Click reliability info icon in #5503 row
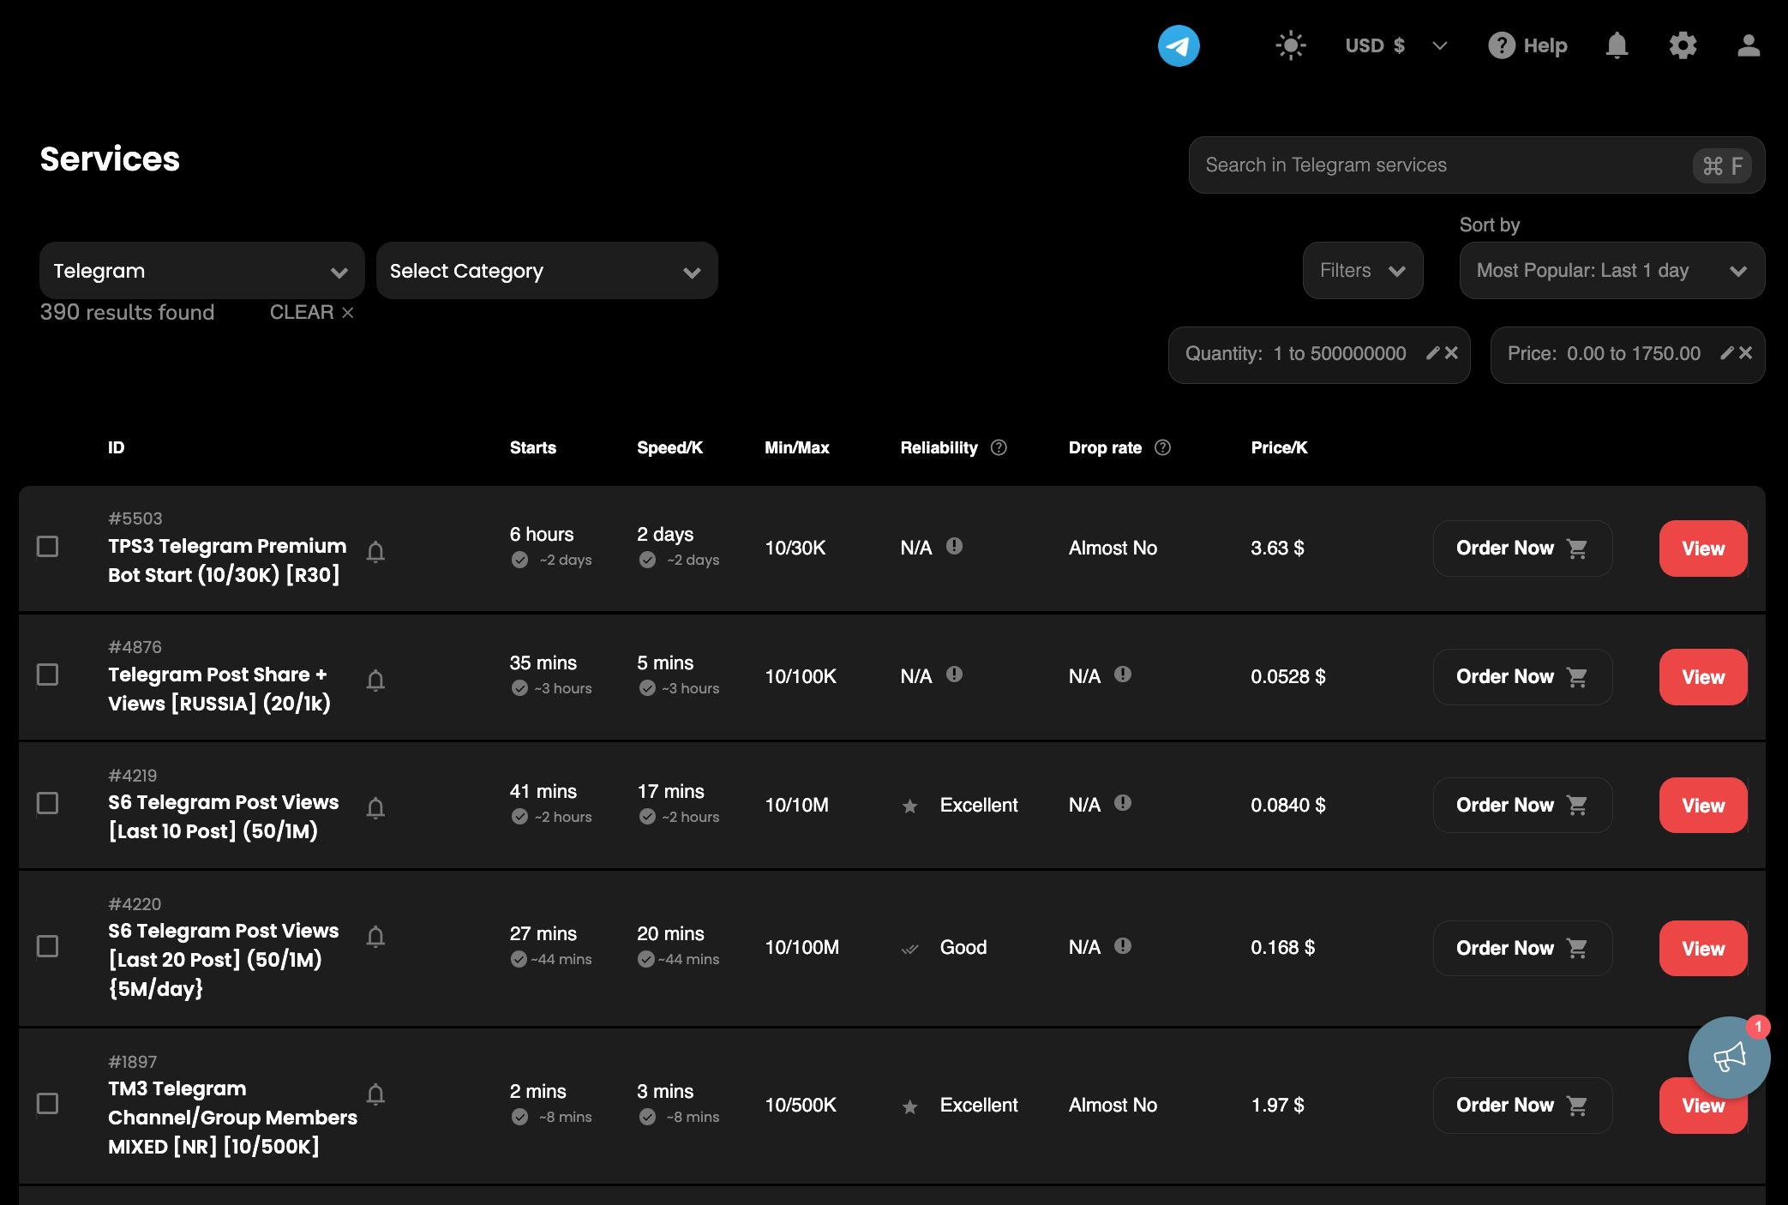 954,546
